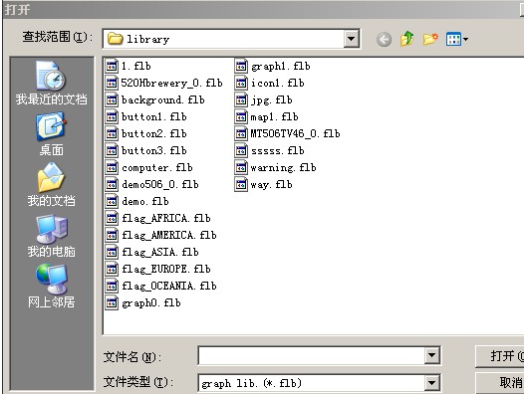The height and width of the screenshot is (394, 524).
Task: Click the MT506TV46_0.flb file name
Action: [296, 133]
